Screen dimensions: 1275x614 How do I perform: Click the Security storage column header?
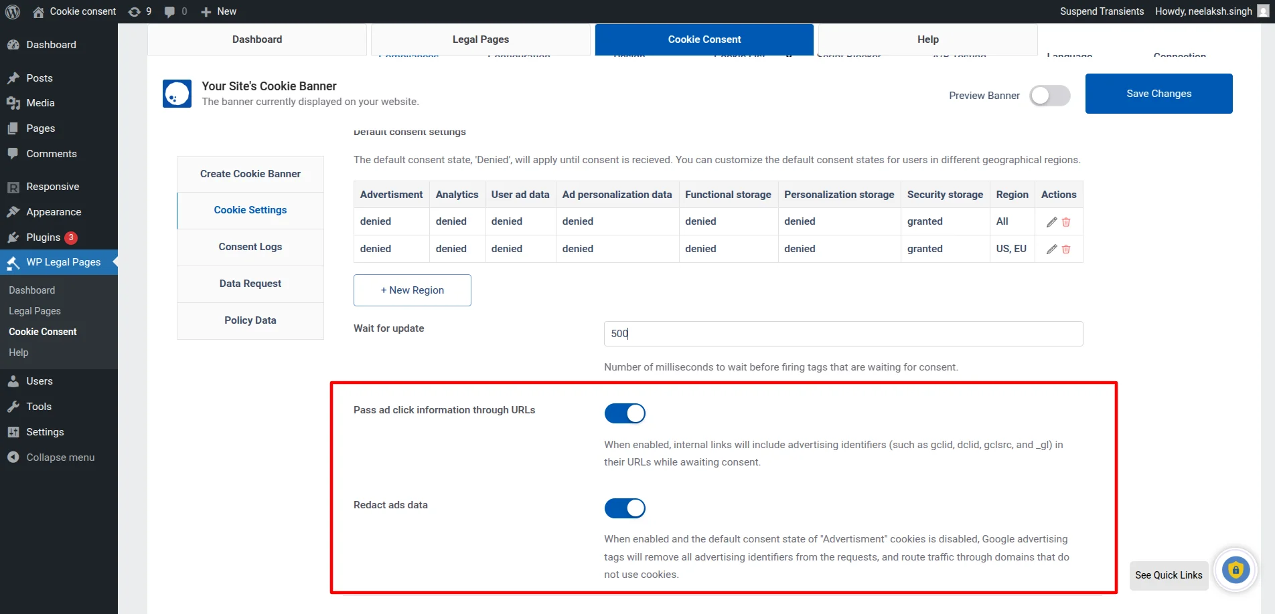[x=945, y=195]
